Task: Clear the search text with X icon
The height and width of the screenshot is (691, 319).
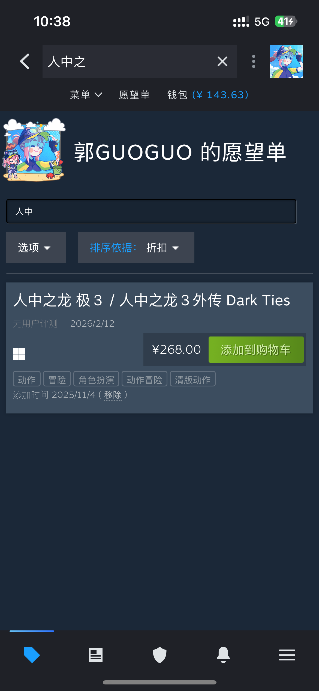Action: (222, 61)
